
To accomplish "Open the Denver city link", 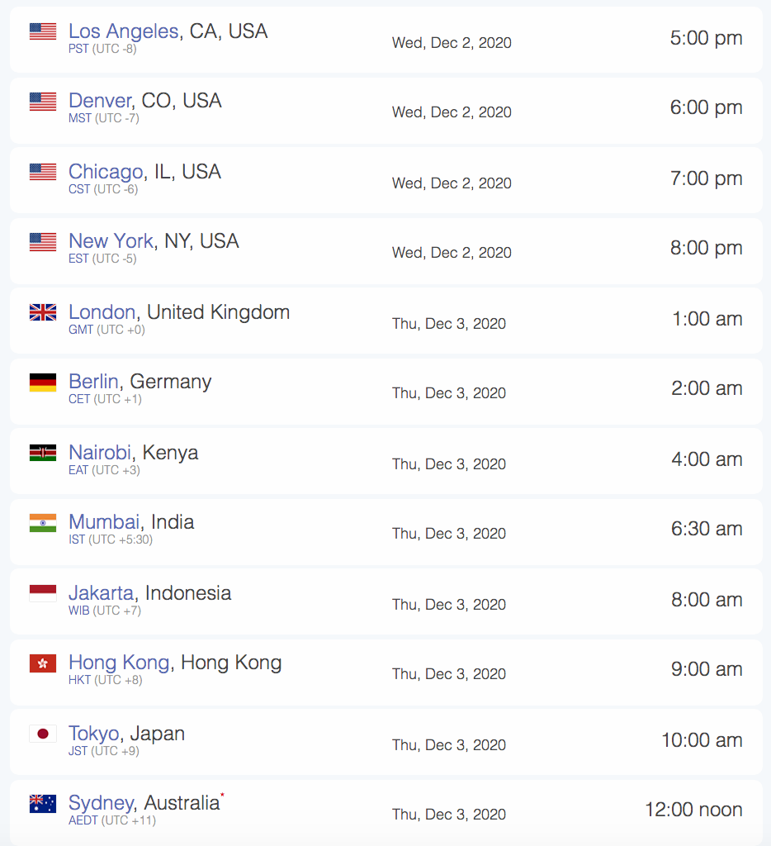I will (100, 100).
